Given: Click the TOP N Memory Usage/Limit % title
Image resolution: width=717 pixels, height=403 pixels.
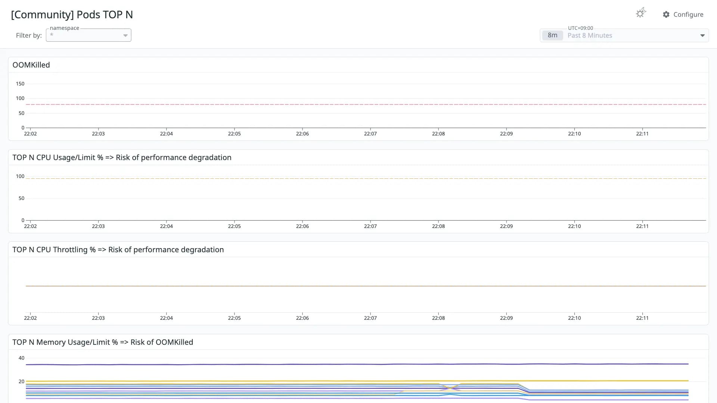Looking at the screenshot, I should [103, 342].
